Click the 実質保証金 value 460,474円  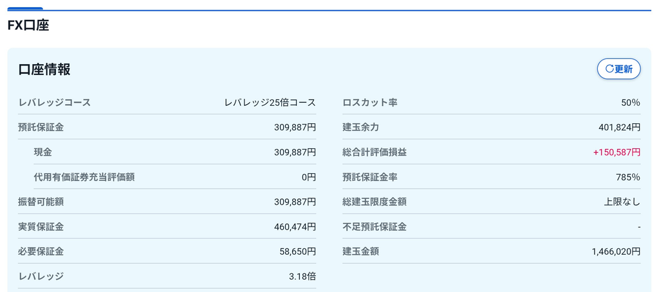pos(295,227)
